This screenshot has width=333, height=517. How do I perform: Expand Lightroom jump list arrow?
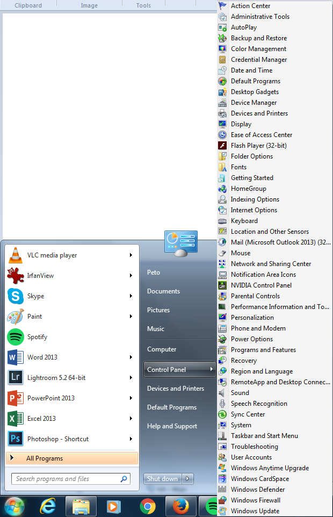pyautogui.click(x=131, y=377)
